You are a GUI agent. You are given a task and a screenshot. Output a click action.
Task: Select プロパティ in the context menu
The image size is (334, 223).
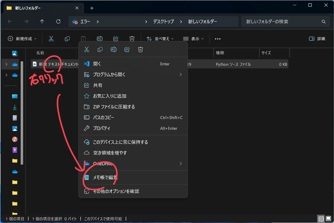click(x=102, y=128)
